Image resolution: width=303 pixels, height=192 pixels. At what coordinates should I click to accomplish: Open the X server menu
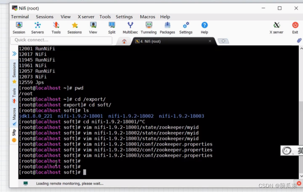86,17
